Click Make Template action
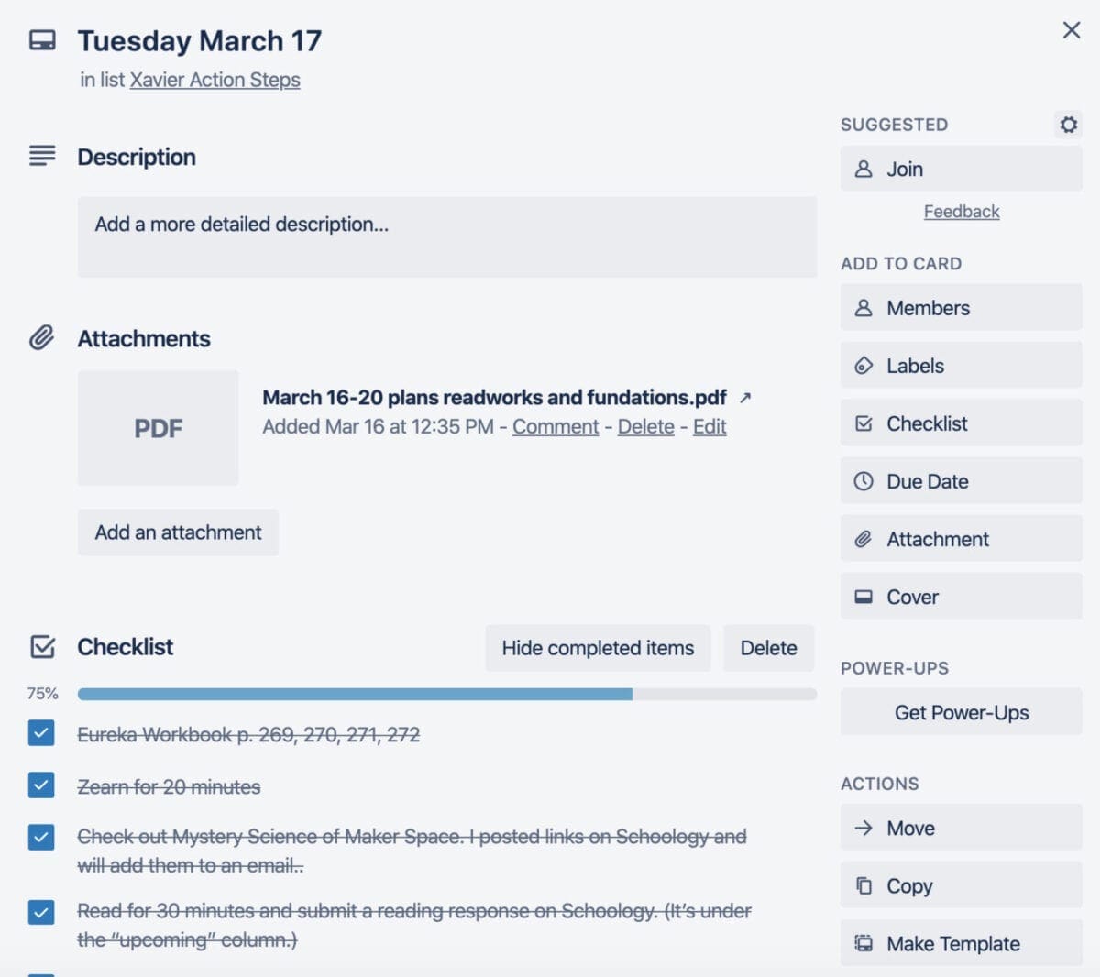Image resolution: width=1100 pixels, height=977 pixels. click(x=961, y=943)
